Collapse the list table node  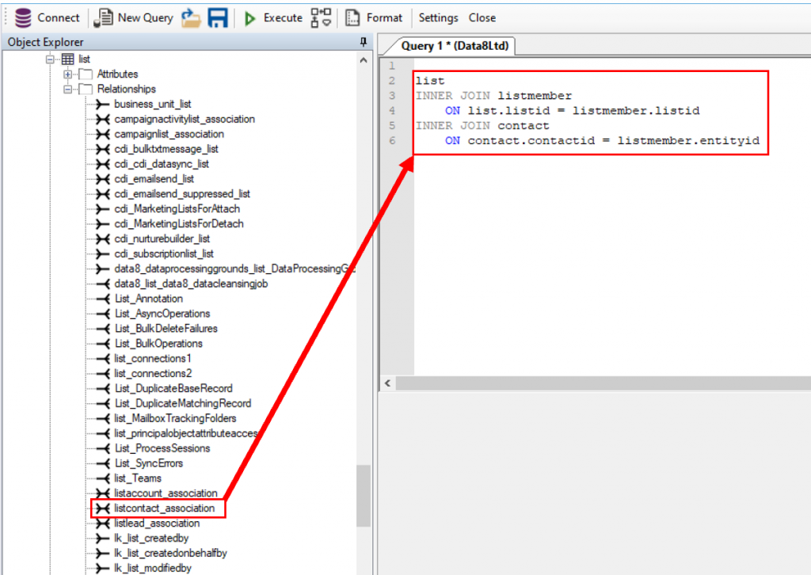pyautogui.click(x=51, y=59)
